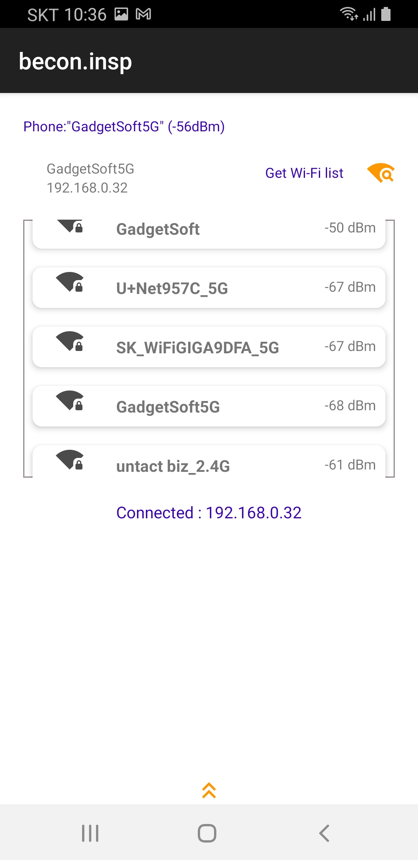Tap the Gmail notification icon in status bar

[143, 14]
